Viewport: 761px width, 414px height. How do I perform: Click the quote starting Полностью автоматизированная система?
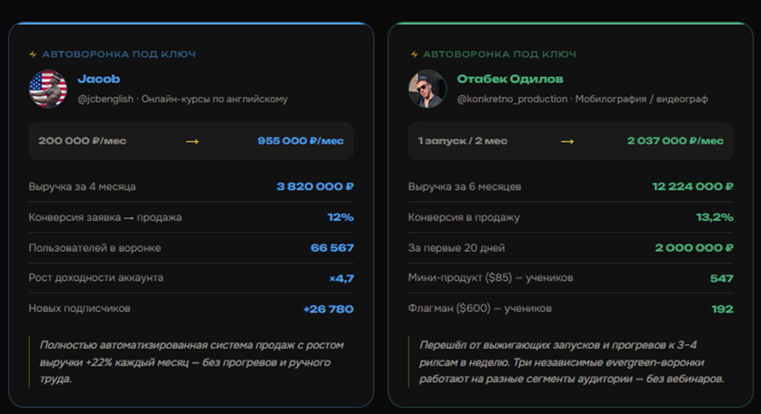click(x=192, y=362)
